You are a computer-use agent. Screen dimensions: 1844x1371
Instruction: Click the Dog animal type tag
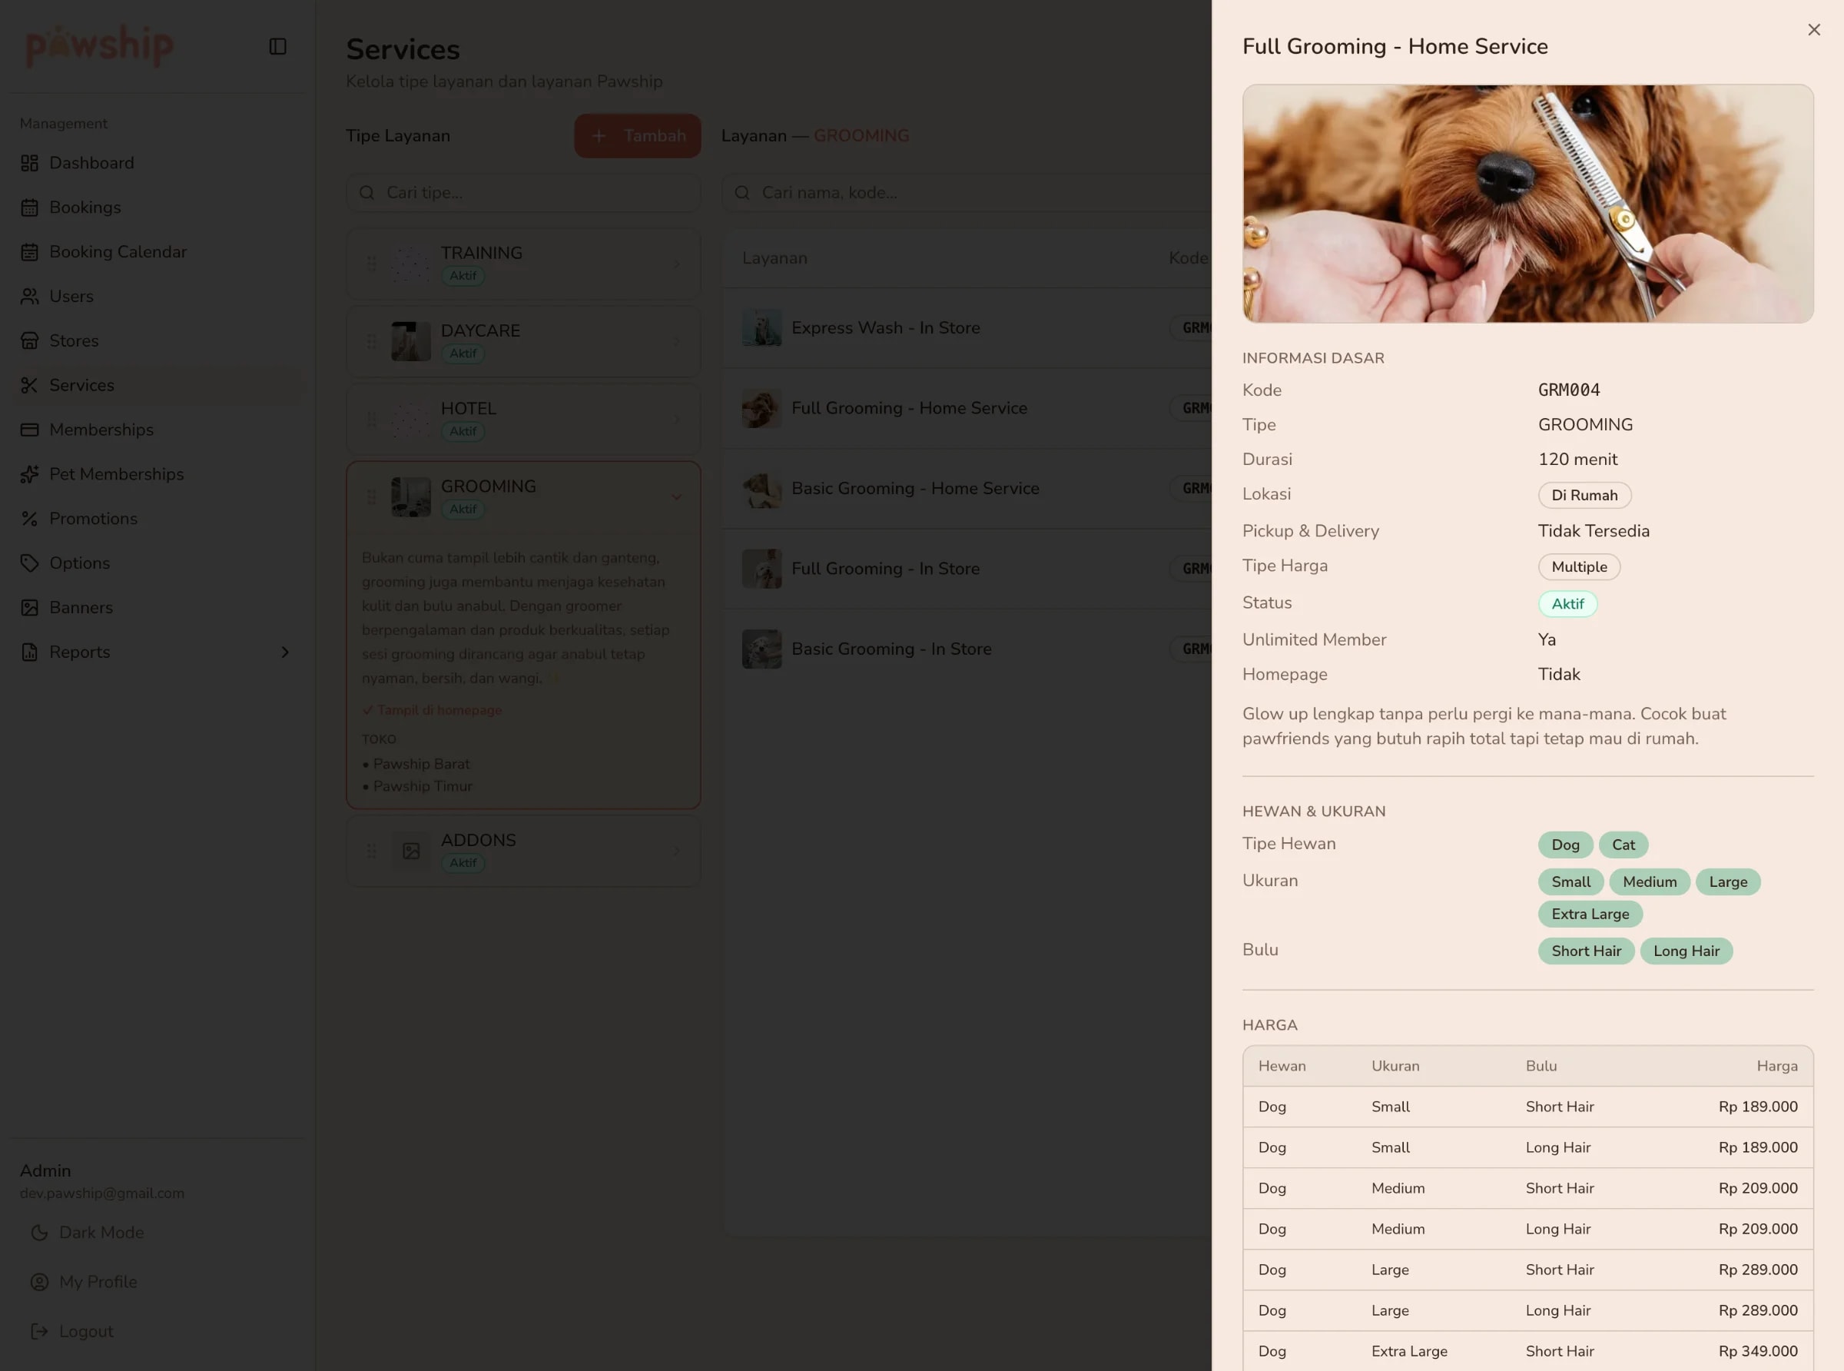point(1564,845)
